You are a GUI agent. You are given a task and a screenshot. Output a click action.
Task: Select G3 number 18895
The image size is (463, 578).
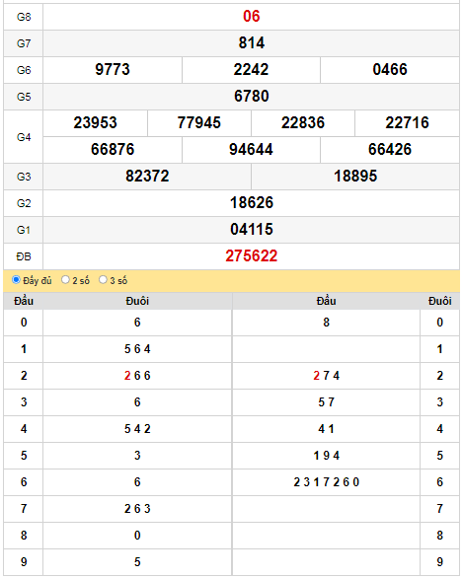coord(355,177)
